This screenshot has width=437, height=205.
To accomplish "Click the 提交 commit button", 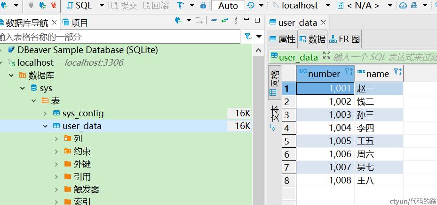I will pyautogui.click(x=124, y=6).
